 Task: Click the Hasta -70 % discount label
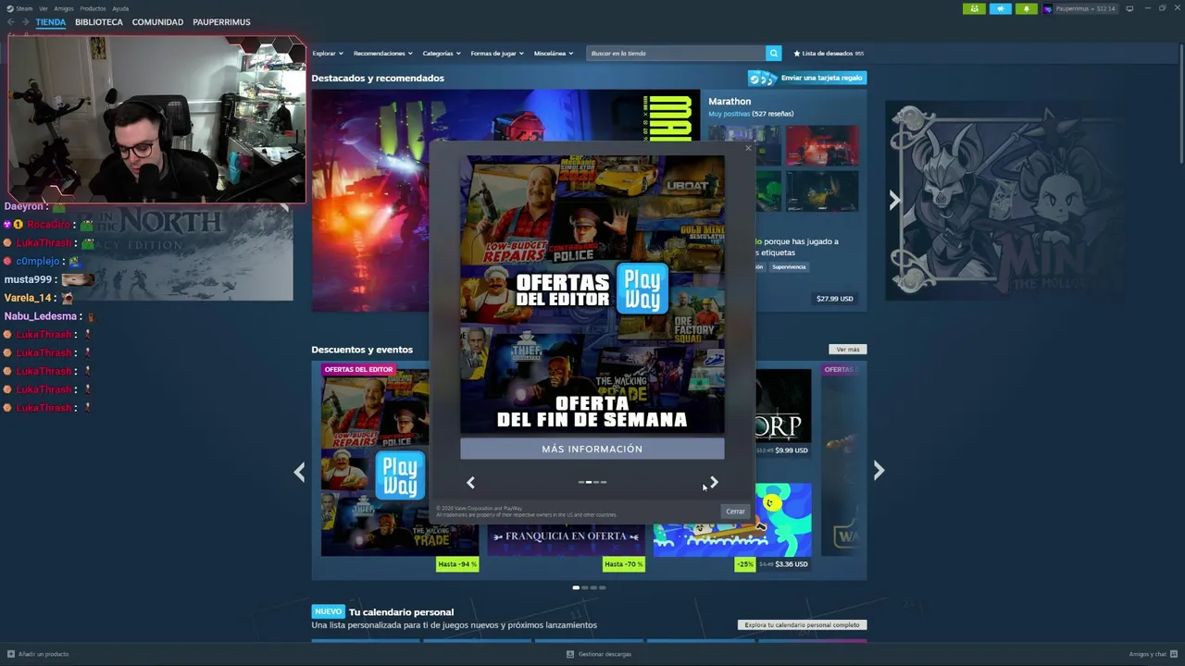[624, 564]
